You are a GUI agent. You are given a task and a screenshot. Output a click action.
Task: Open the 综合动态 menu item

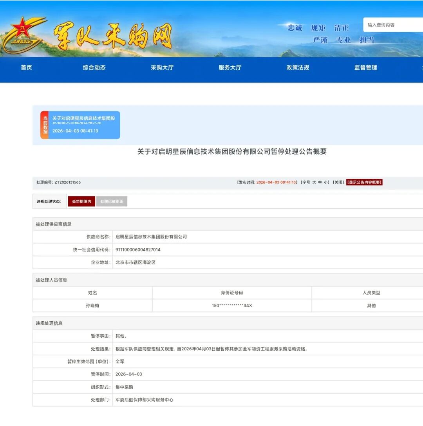(94, 67)
